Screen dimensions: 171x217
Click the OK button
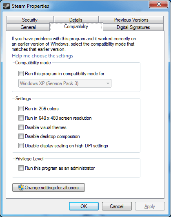click(84, 206)
